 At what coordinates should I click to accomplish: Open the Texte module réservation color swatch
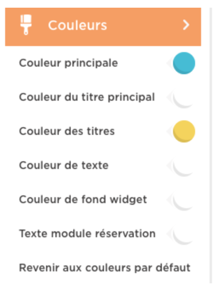184,234
